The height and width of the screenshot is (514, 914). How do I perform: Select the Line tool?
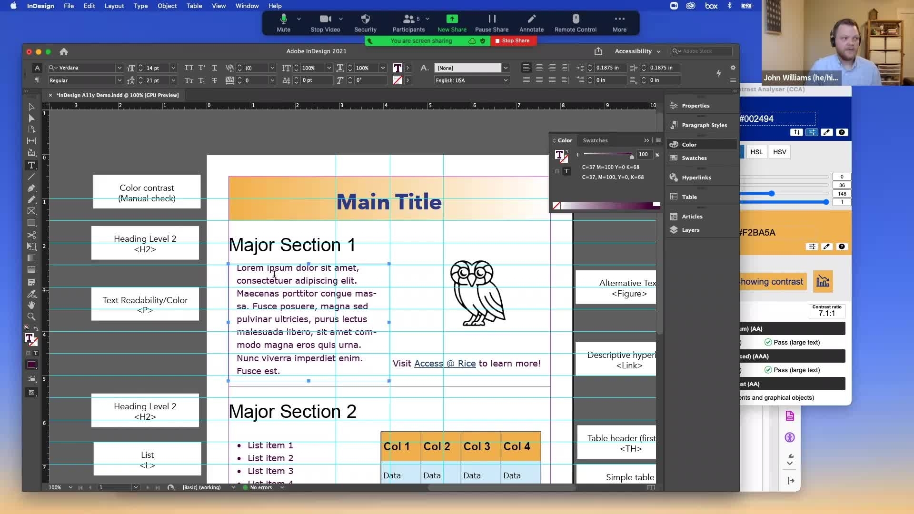(x=31, y=177)
